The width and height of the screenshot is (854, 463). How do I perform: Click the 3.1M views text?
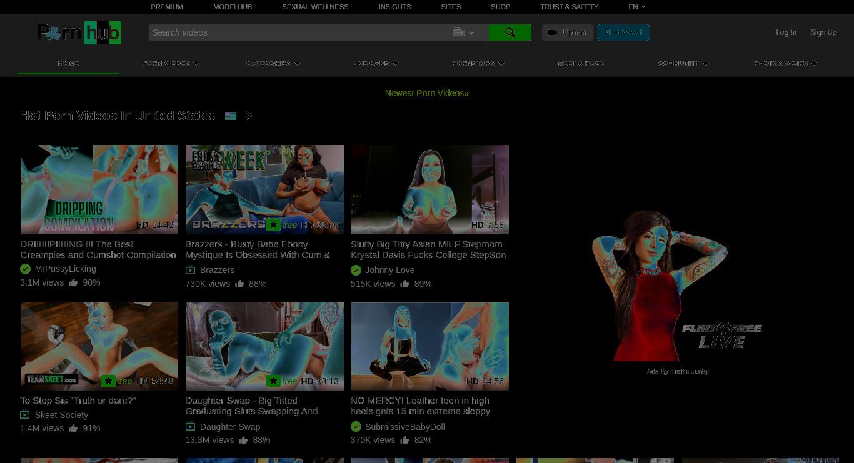coord(42,282)
